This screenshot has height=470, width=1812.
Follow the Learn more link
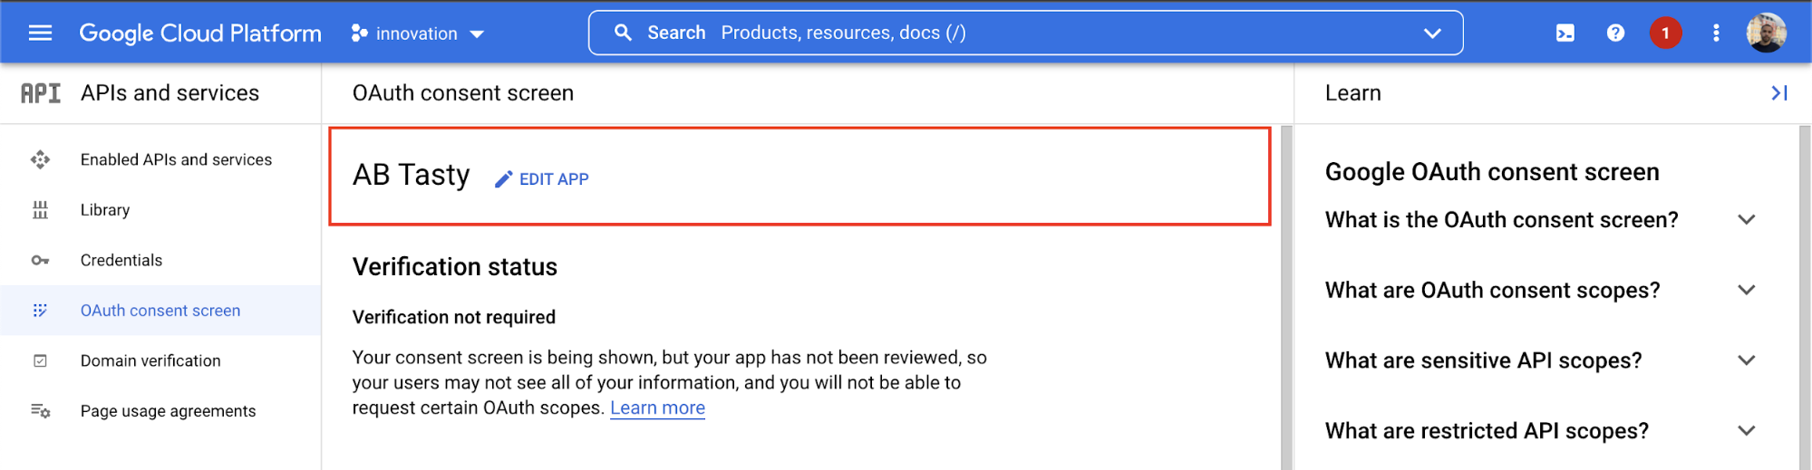(657, 408)
